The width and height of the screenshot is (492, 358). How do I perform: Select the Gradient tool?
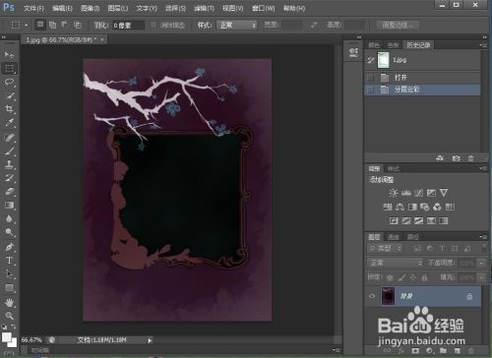coord(9,206)
